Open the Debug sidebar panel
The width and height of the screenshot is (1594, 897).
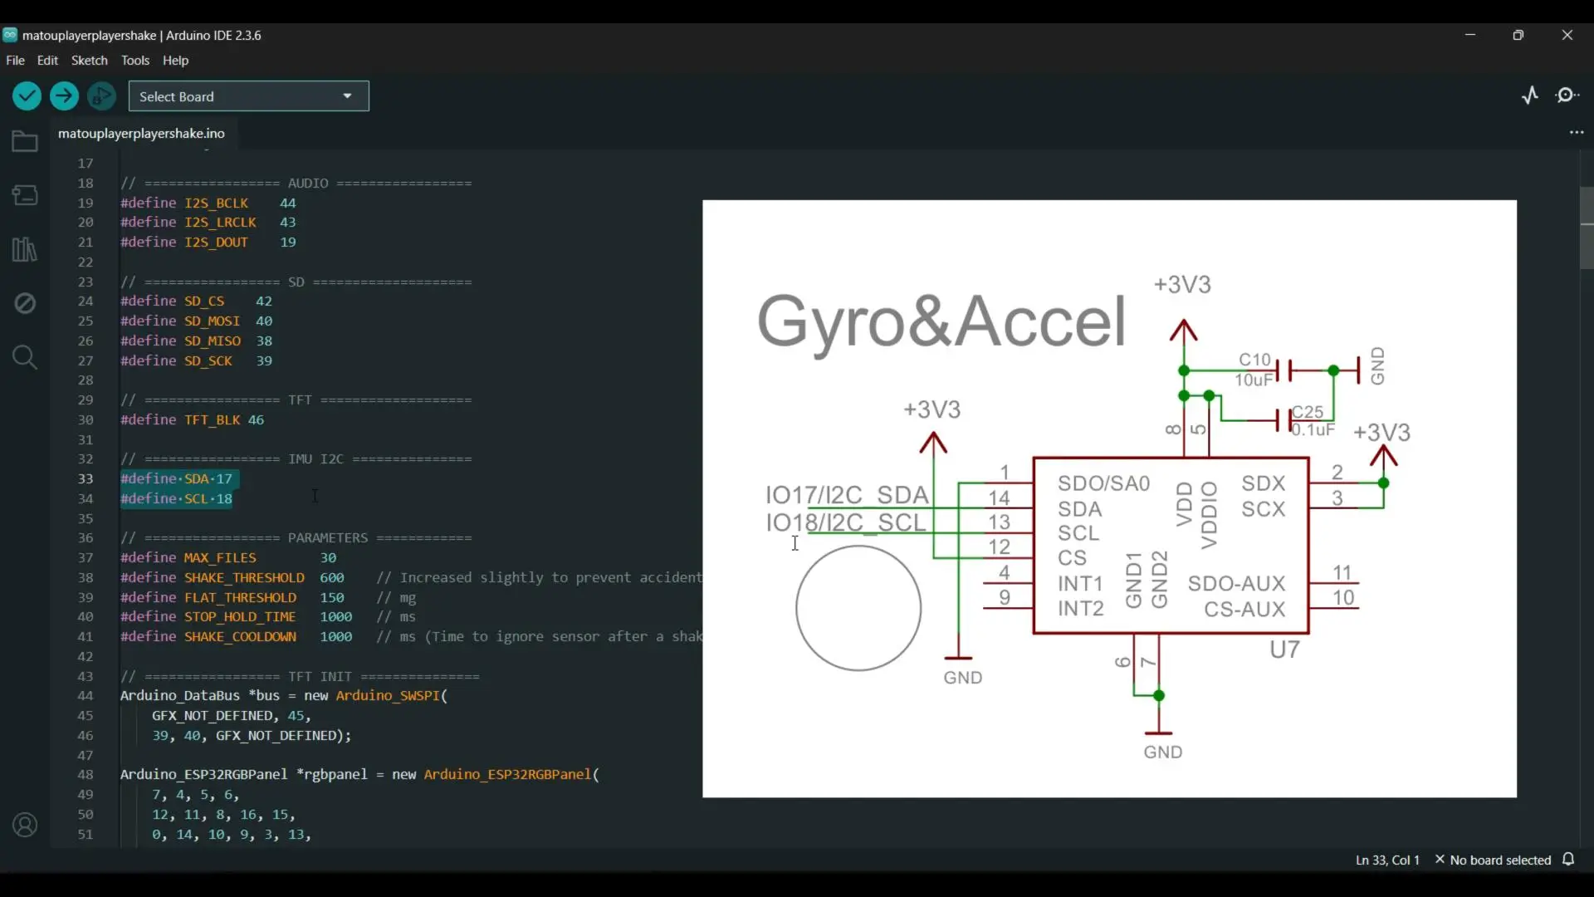point(25,303)
